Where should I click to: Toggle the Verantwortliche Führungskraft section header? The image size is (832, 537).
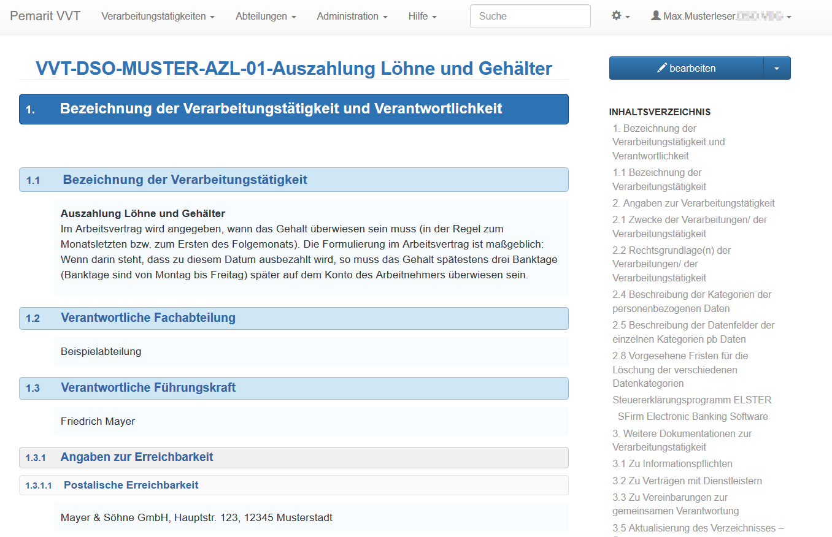pos(293,388)
